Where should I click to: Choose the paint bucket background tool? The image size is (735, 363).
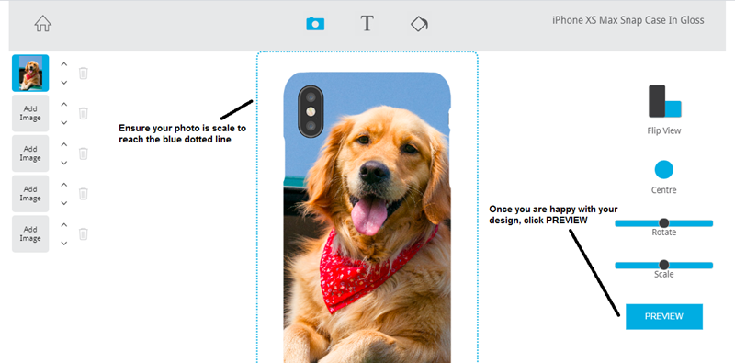(x=419, y=24)
